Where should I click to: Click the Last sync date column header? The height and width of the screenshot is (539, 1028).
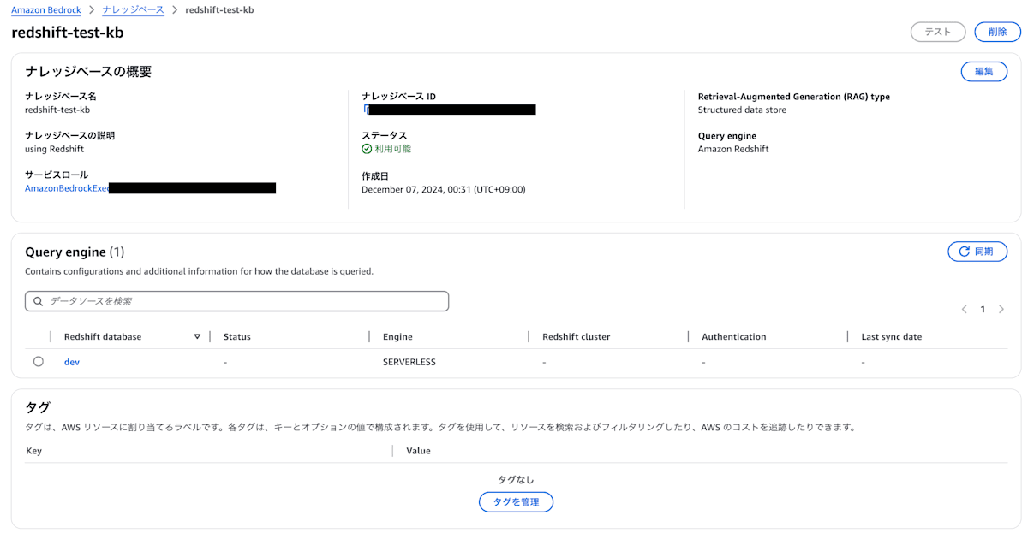click(892, 337)
